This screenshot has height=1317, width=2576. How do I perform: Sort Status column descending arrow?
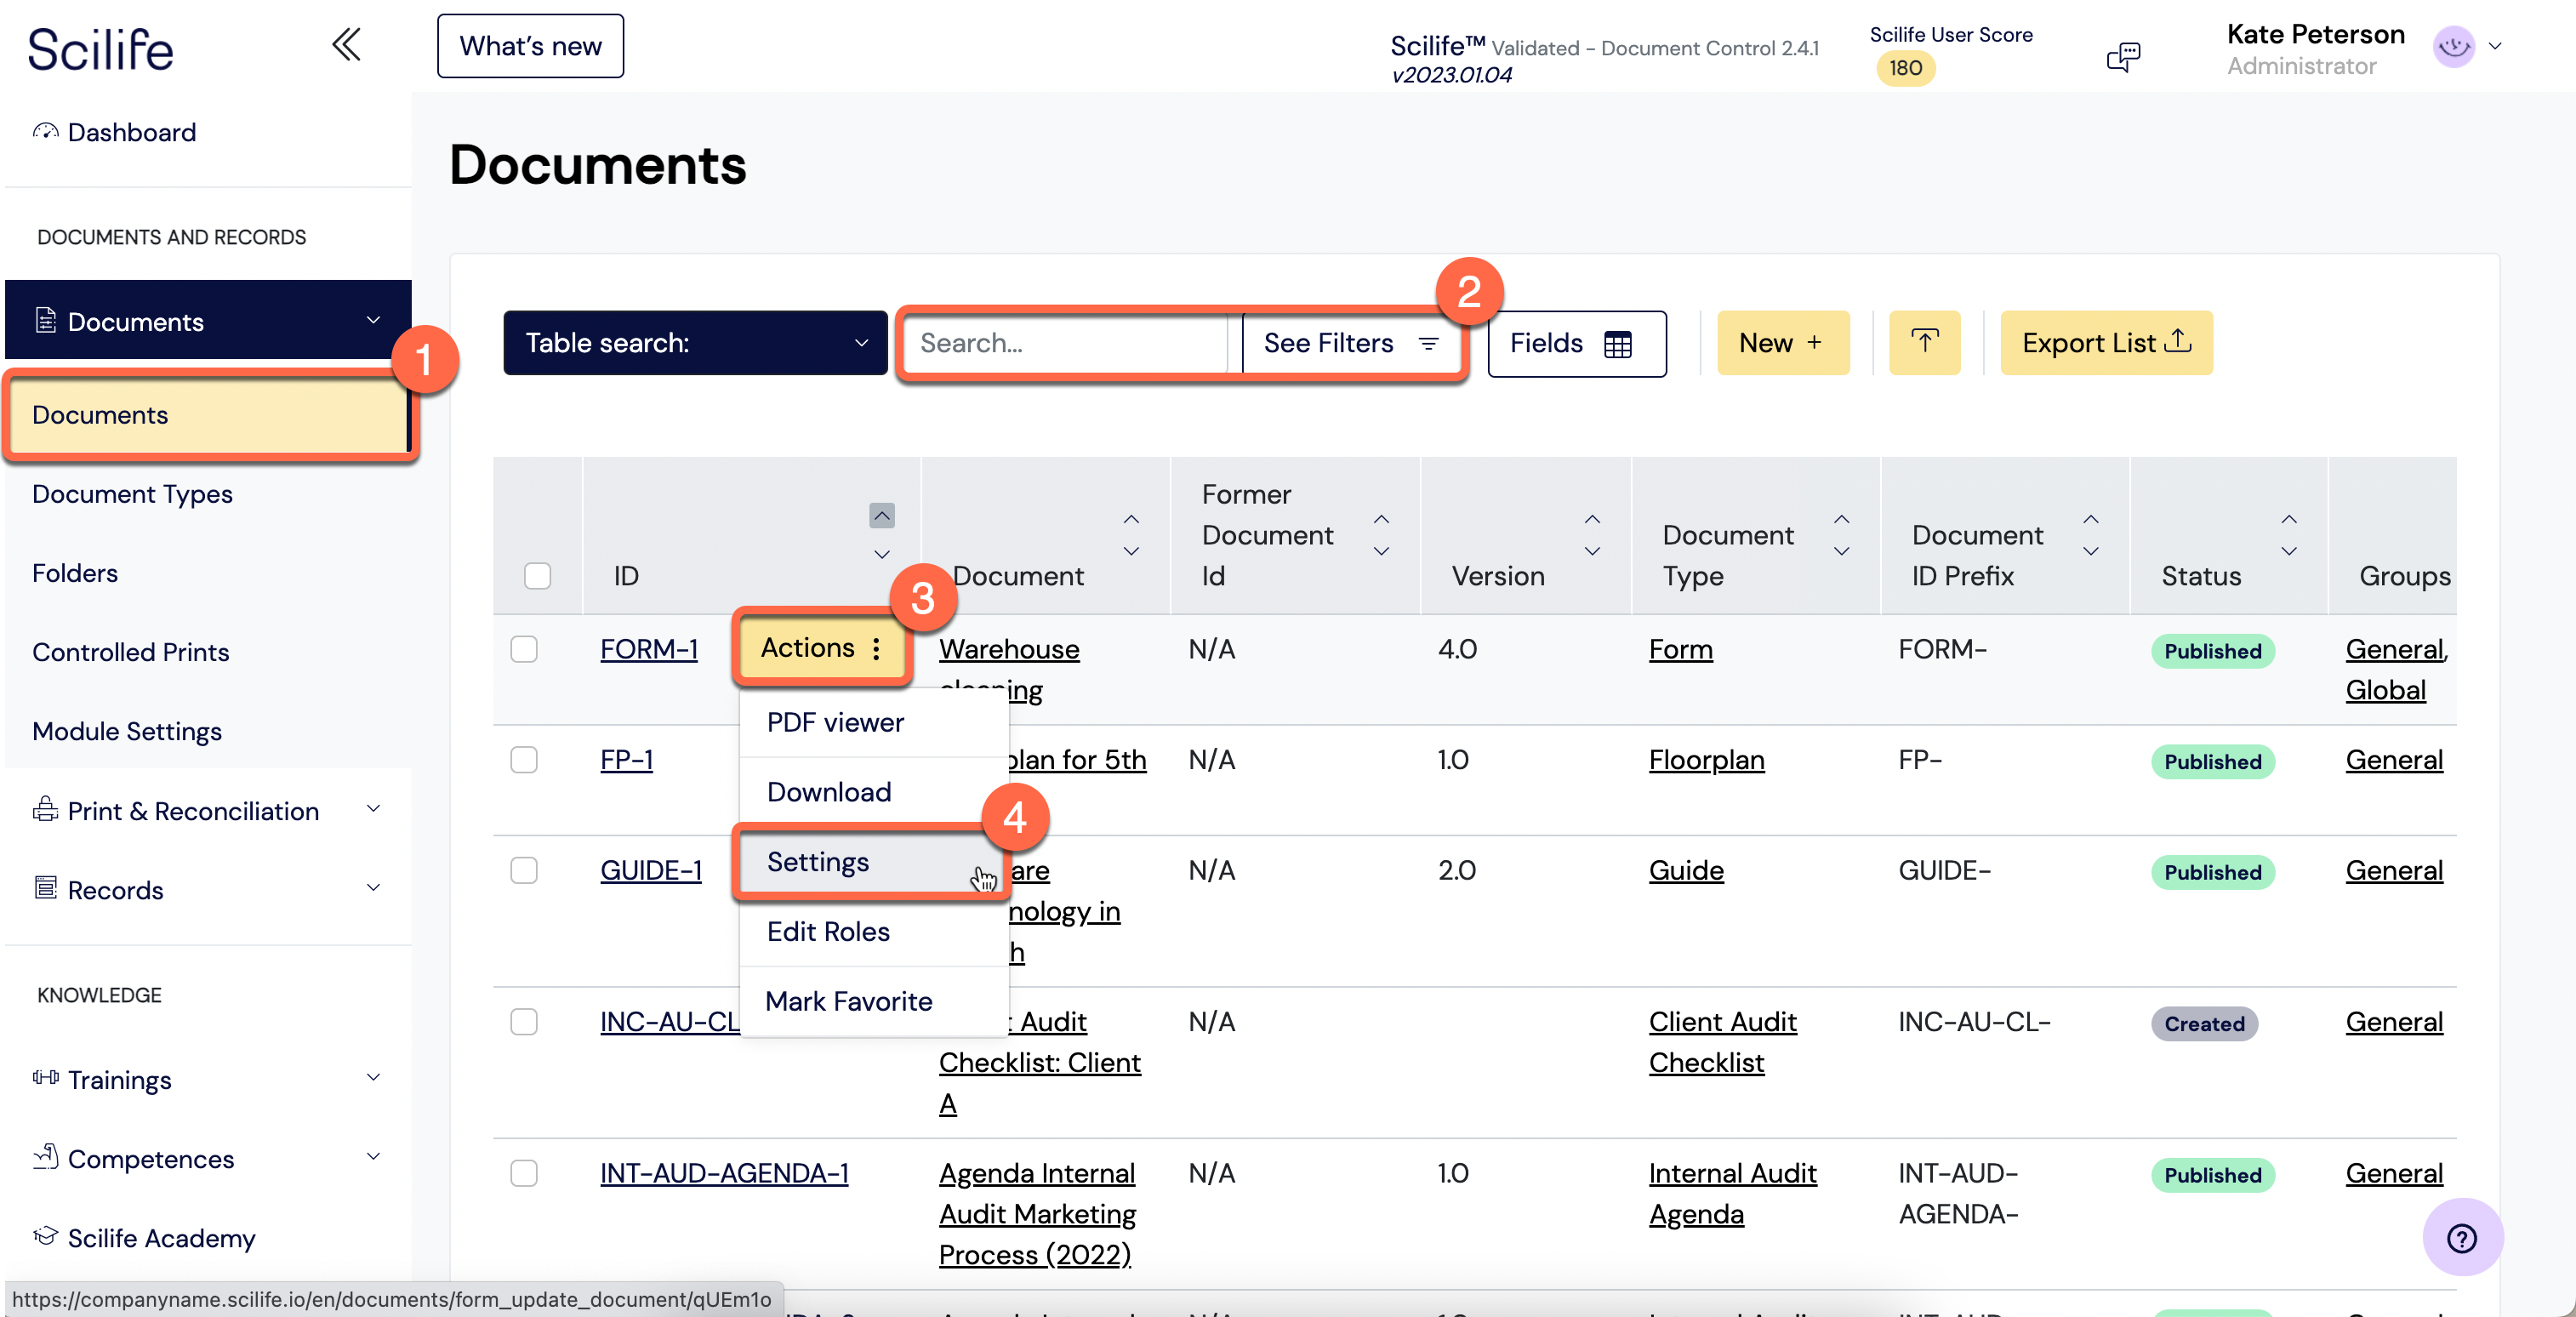point(2288,551)
